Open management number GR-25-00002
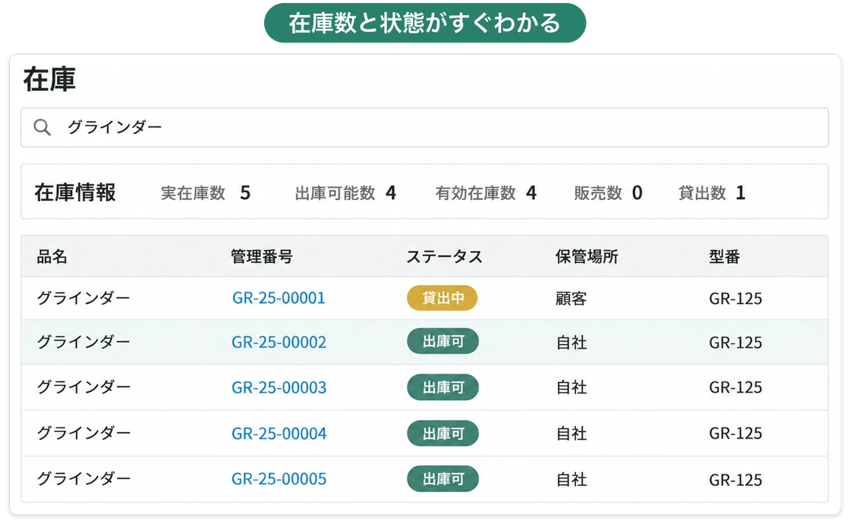This screenshot has height=526, width=850. click(x=279, y=342)
